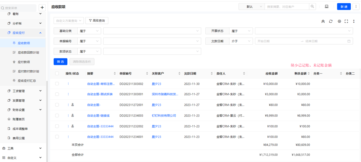Open the three-dot more menu beside 新建
Screen dimensions: 361x162
[x=356, y=6]
